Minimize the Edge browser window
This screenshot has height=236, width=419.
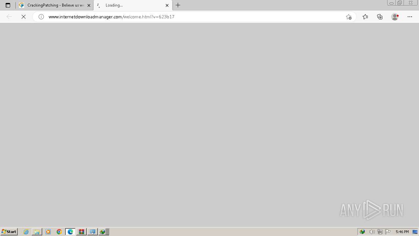tap(392, 3)
